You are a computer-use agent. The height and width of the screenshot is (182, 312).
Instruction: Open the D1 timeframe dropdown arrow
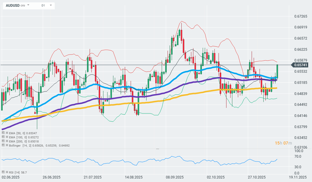point(51,5)
